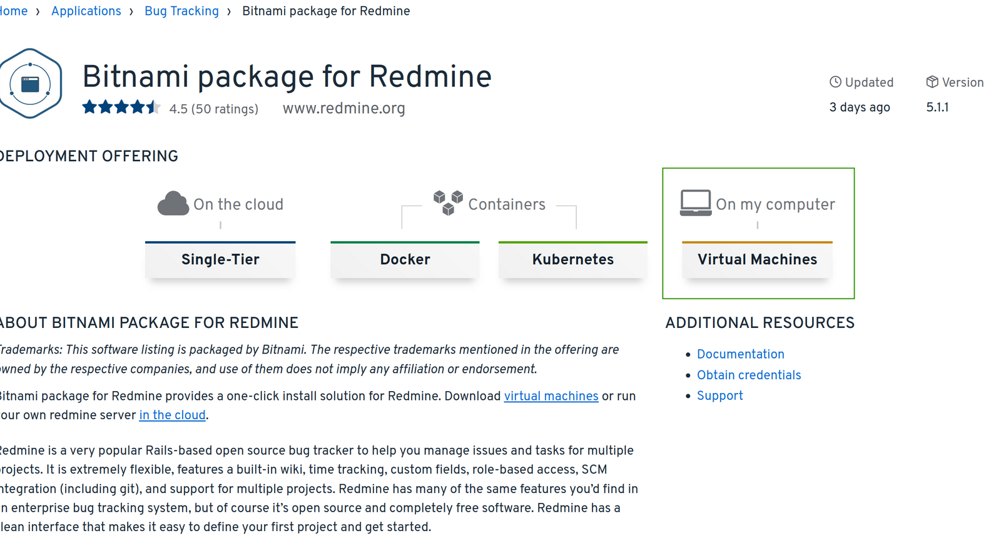Navigate to Bug Tracking breadcrumb link
The image size is (1001, 541).
(181, 11)
